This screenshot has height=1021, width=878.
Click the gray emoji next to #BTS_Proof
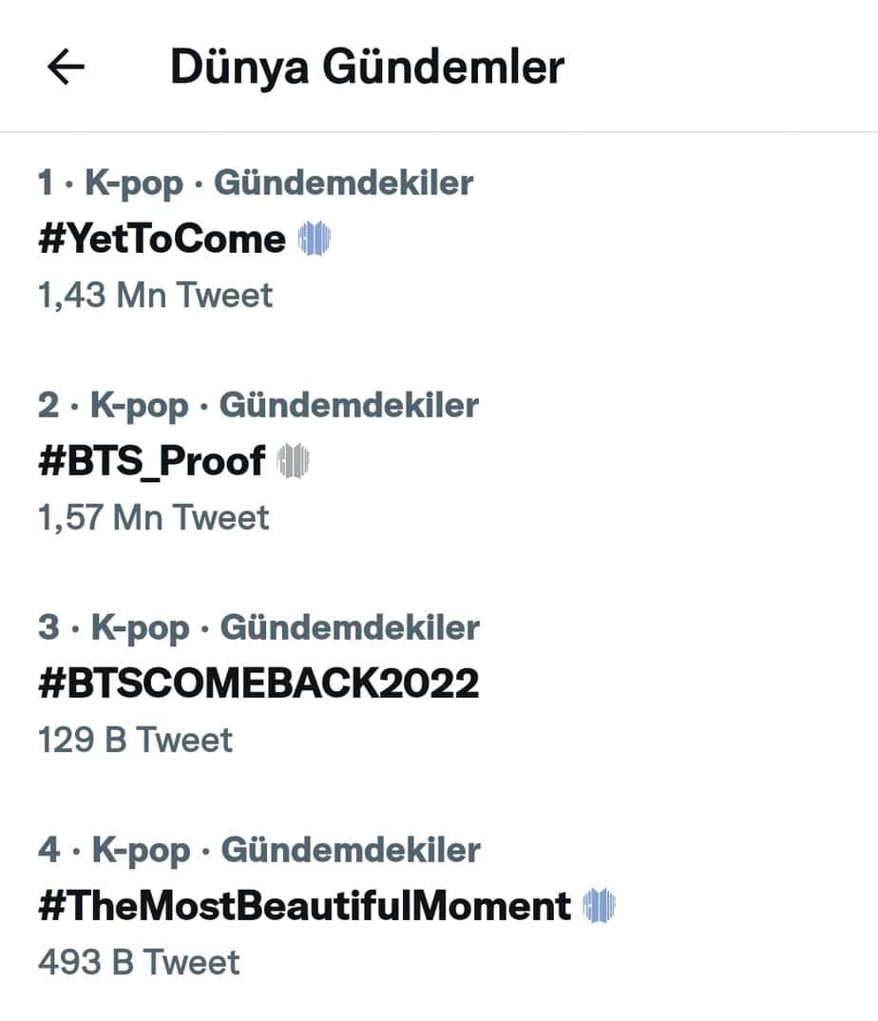point(294,461)
